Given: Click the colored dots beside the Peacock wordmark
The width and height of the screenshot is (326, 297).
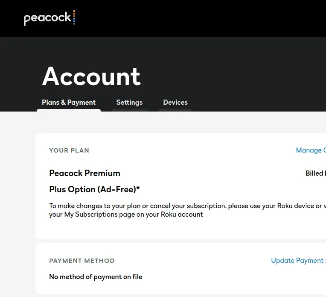Looking at the screenshot, I should coord(74,18).
